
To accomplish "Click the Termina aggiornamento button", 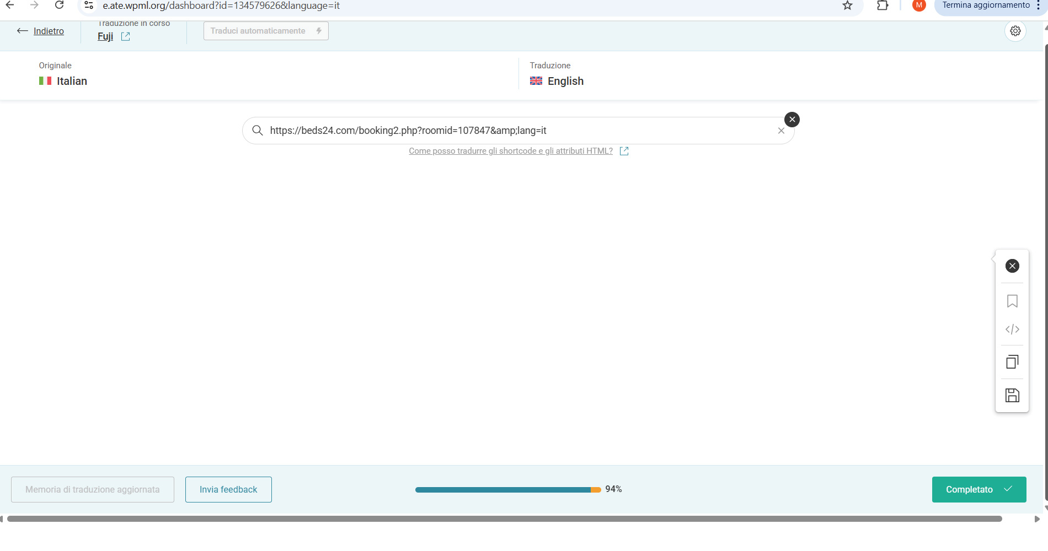I will [x=986, y=6].
